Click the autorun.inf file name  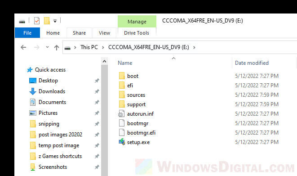coord(140,114)
